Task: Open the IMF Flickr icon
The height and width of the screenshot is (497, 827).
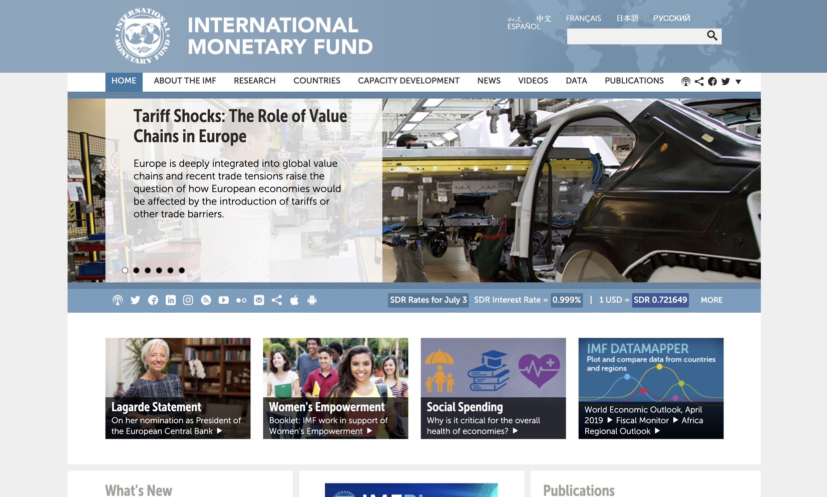Action: [x=241, y=301]
